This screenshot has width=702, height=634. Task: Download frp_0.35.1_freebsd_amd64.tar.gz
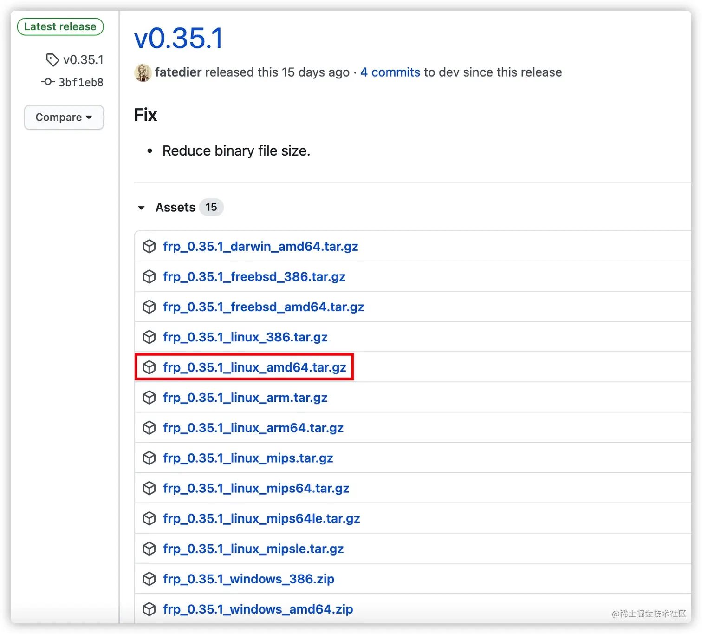pyautogui.click(x=263, y=307)
